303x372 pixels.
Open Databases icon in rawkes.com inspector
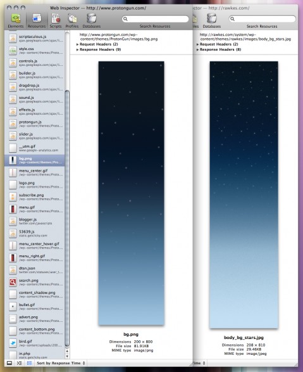pyautogui.click(x=212, y=21)
